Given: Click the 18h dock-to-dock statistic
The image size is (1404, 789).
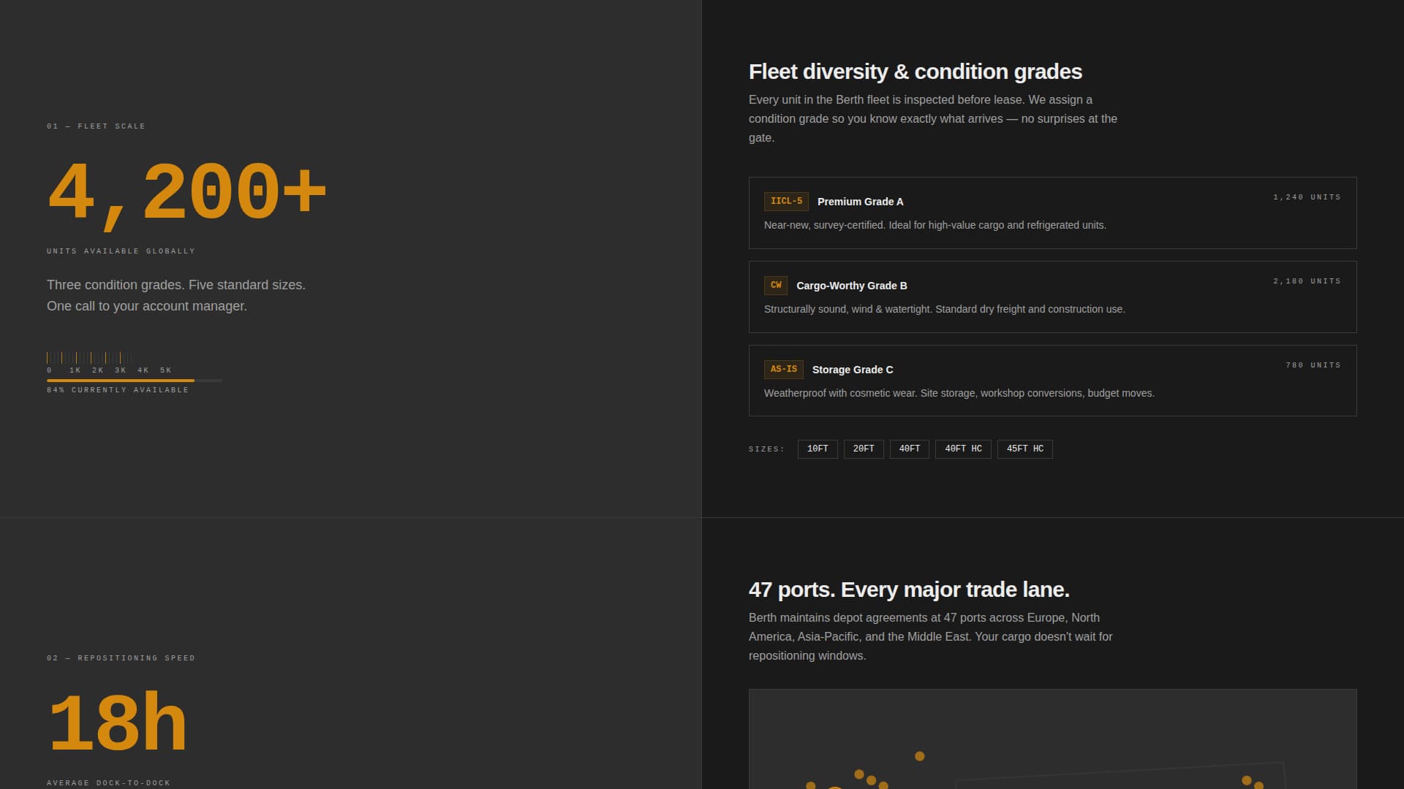Looking at the screenshot, I should click(117, 723).
